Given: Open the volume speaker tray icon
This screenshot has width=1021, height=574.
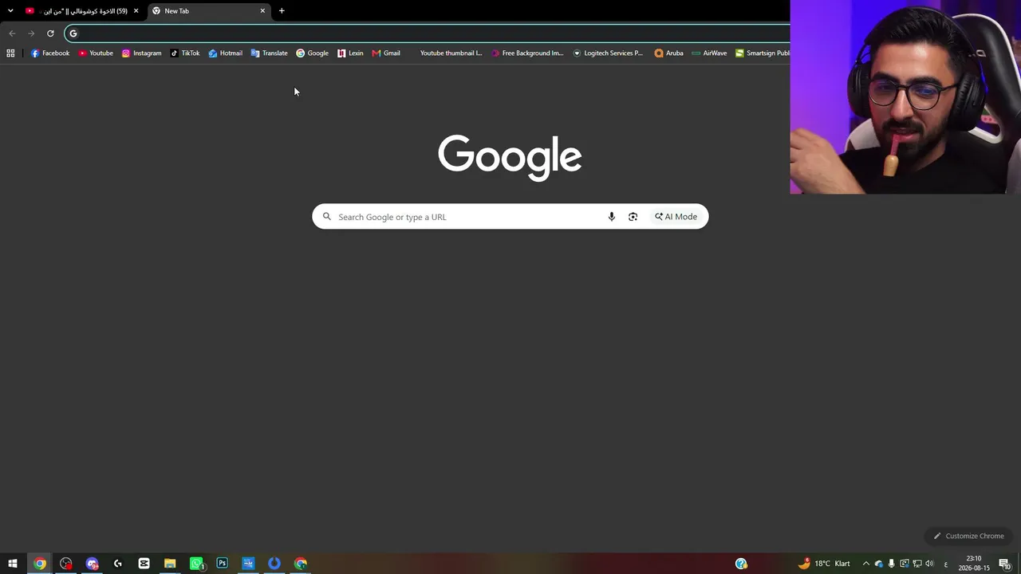Looking at the screenshot, I should 930,564.
